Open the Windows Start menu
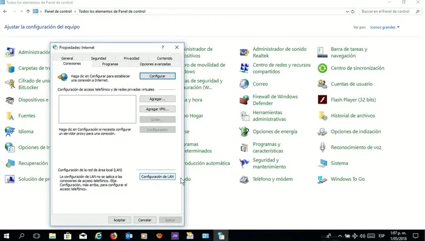The height and width of the screenshot is (241, 425). (6, 236)
